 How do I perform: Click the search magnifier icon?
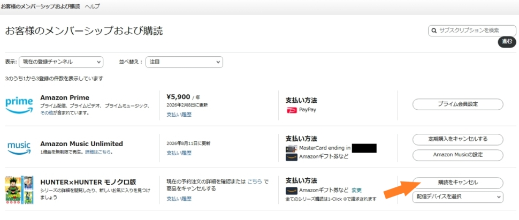pos(434,31)
